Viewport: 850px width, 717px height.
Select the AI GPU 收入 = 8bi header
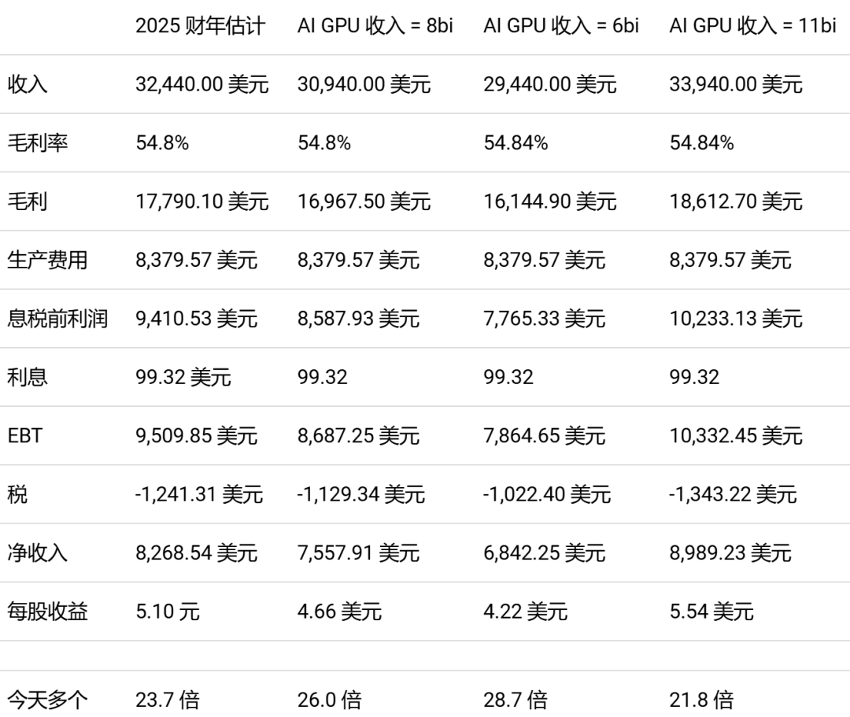pyautogui.click(x=375, y=25)
